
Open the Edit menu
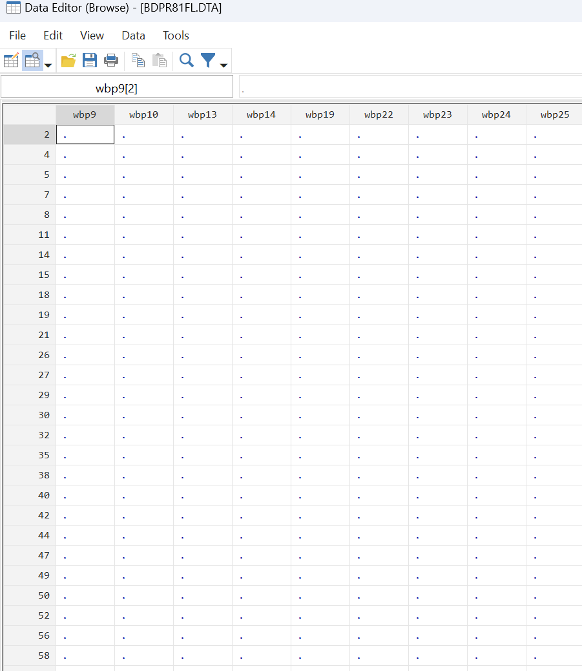[53, 36]
